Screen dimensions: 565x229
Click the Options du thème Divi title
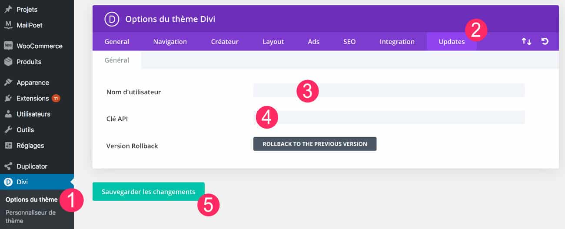pyautogui.click(x=170, y=19)
